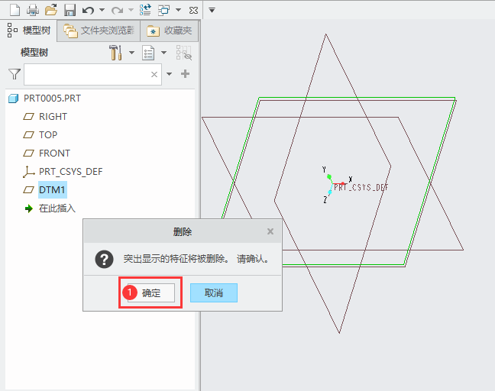495x391 pixels.
Task: Click the Close window icon in the toolbar
Action: tap(193, 11)
